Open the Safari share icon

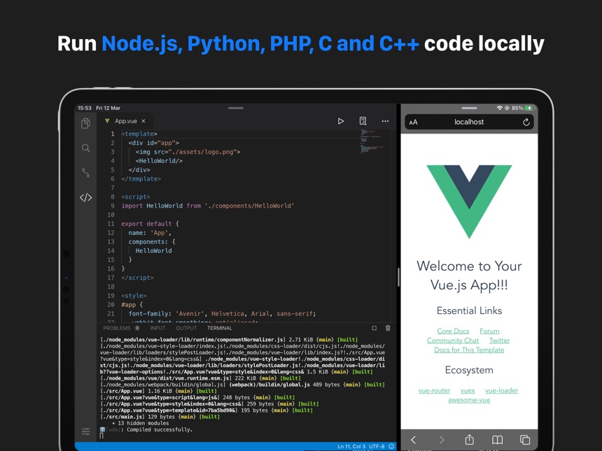coord(469,440)
